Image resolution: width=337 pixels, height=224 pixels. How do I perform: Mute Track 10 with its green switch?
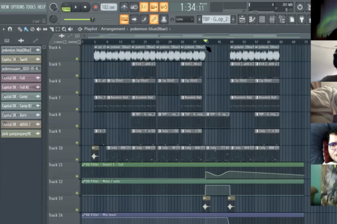[x=77, y=160]
